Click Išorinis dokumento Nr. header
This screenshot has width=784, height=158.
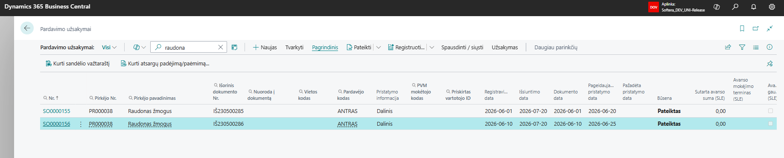[x=225, y=92]
